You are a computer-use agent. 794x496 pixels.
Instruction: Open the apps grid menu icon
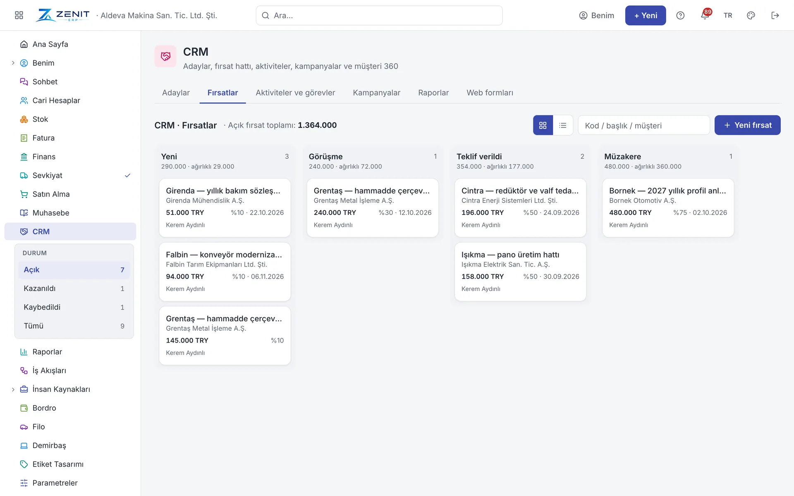pos(19,15)
